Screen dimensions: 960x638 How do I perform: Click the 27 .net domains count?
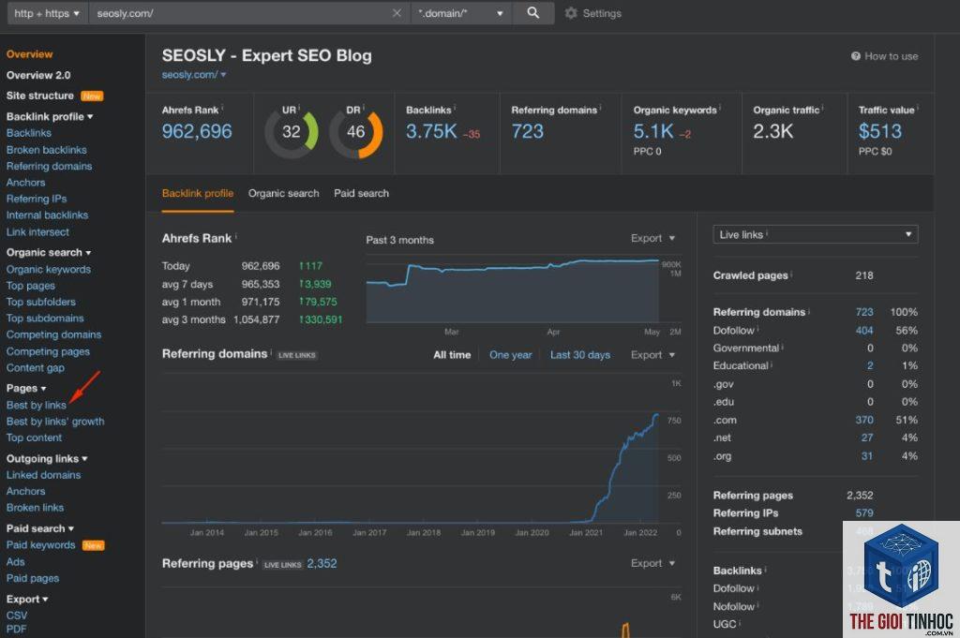tap(867, 438)
